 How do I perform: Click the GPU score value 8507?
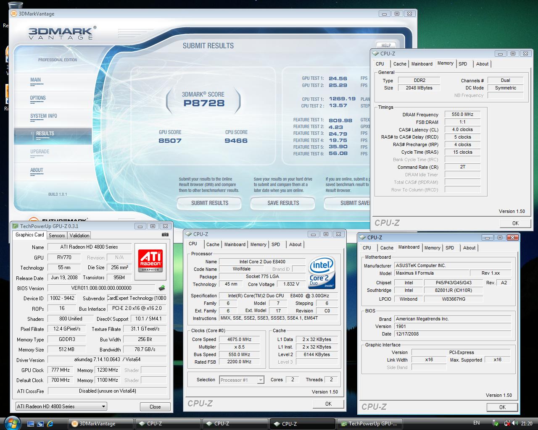[170, 141]
